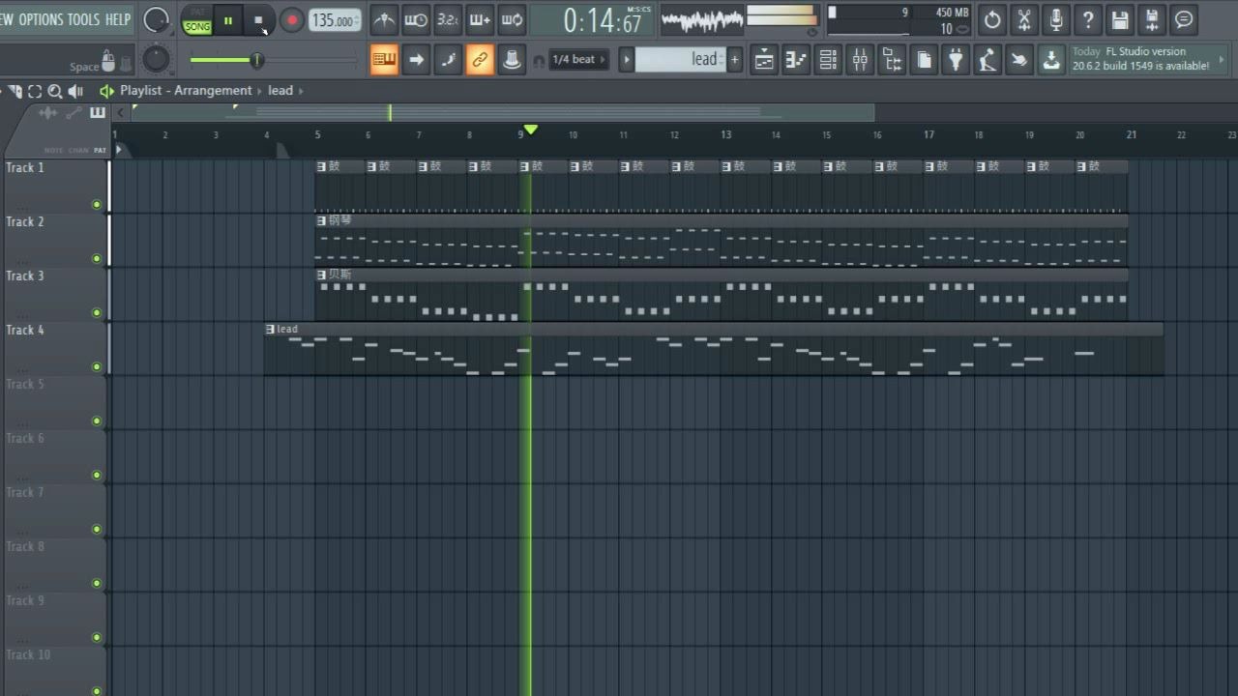Click the 'lead' pattern clip on Track 4
Screen dimensions: 1238x696
[714, 349]
